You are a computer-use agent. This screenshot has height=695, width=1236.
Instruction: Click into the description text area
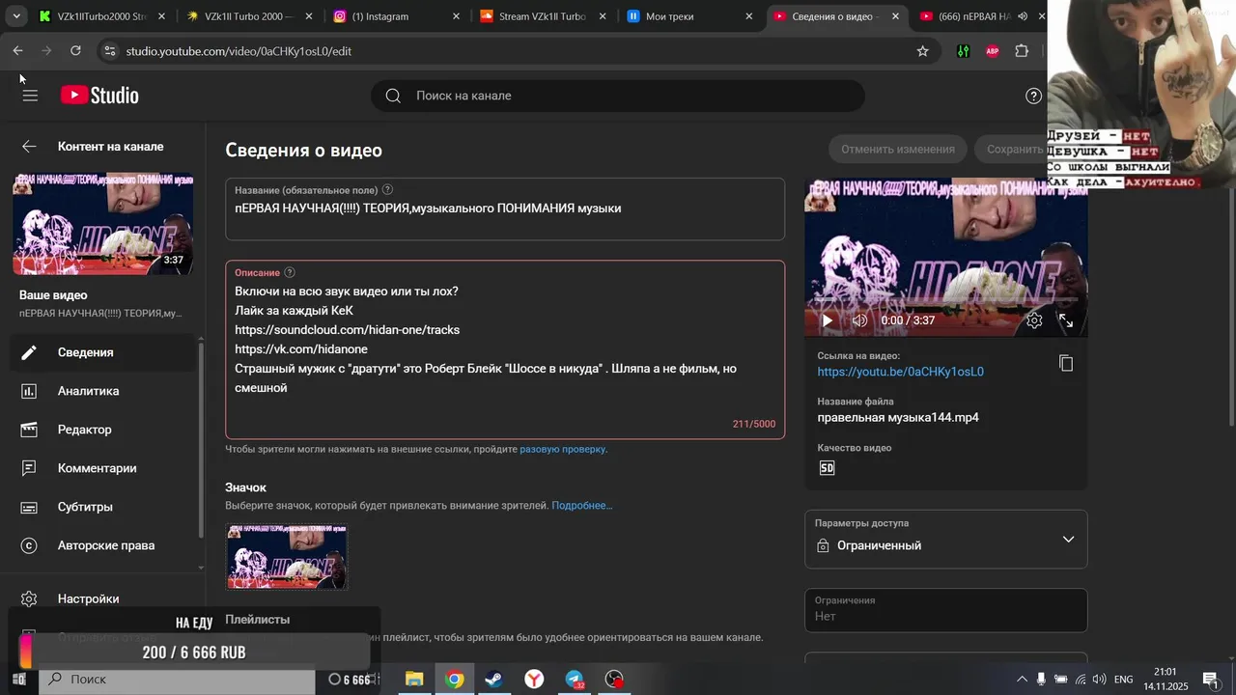click(505, 349)
